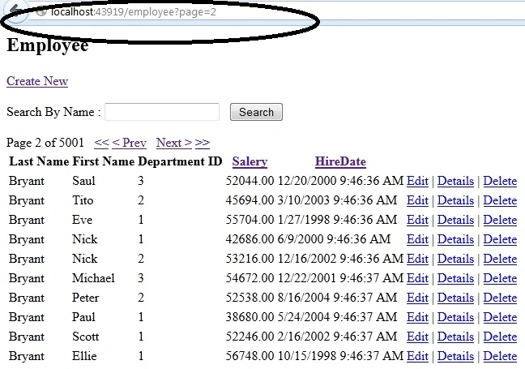
Task: Delete Nick row with salary 53216.00
Action: (x=500, y=259)
